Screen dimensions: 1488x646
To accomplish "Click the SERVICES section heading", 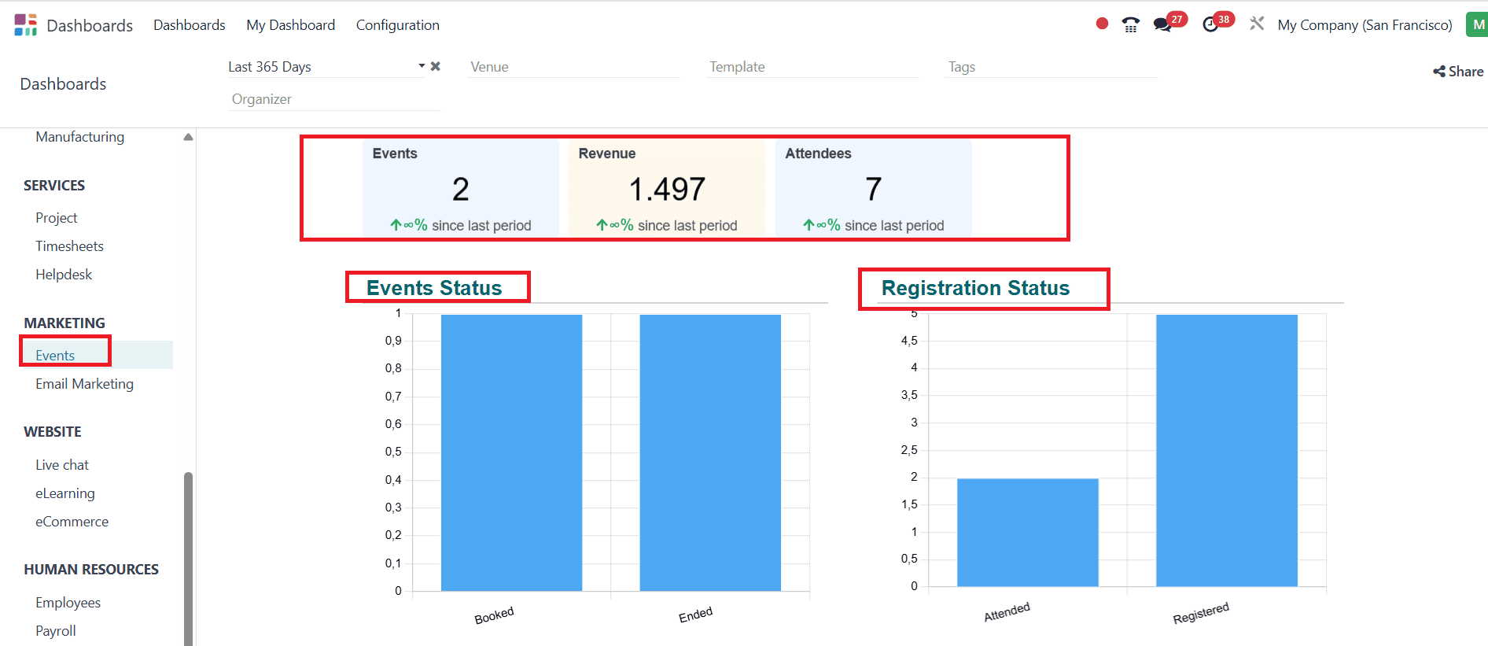I will (54, 186).
